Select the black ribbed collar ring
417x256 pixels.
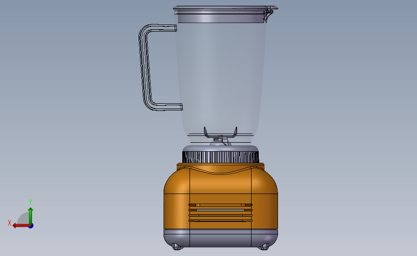220,157
